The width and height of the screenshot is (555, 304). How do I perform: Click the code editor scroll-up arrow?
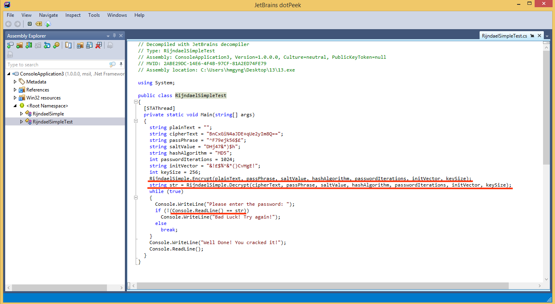coord(547,48)
